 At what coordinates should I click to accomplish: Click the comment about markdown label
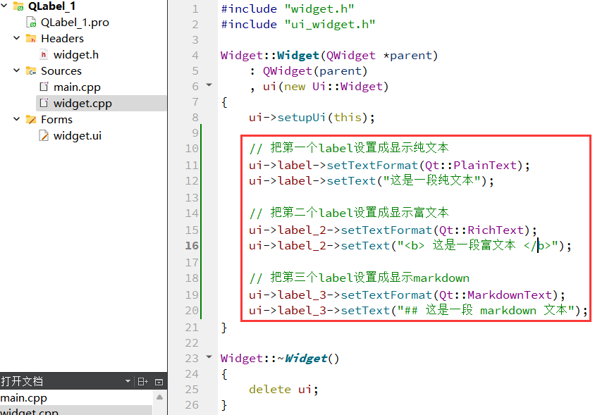coord(359,278)
